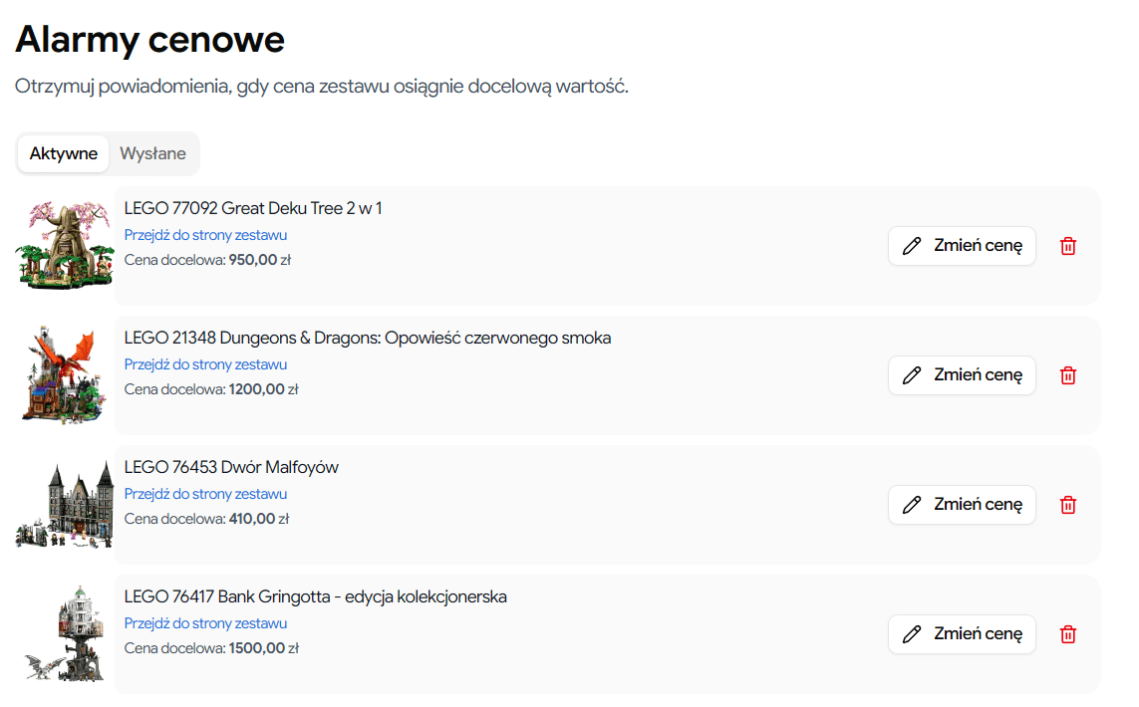Click Zmień cenę for Great Deku Tree
1139x707 pixels.
tap(962, 246)
